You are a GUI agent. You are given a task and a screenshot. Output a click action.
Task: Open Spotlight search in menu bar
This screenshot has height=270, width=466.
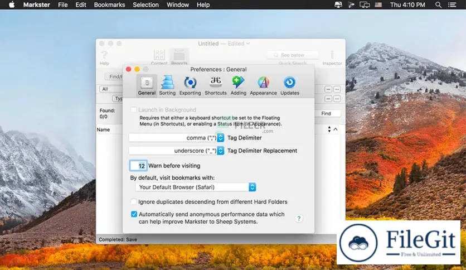[438, 5]
